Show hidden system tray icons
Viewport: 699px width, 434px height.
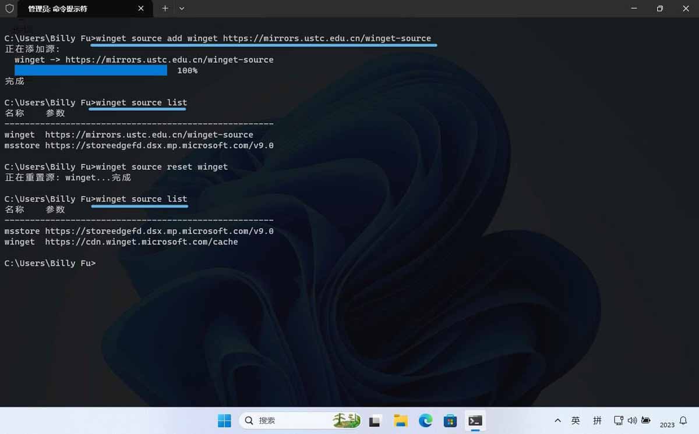[x=557, y=421]
